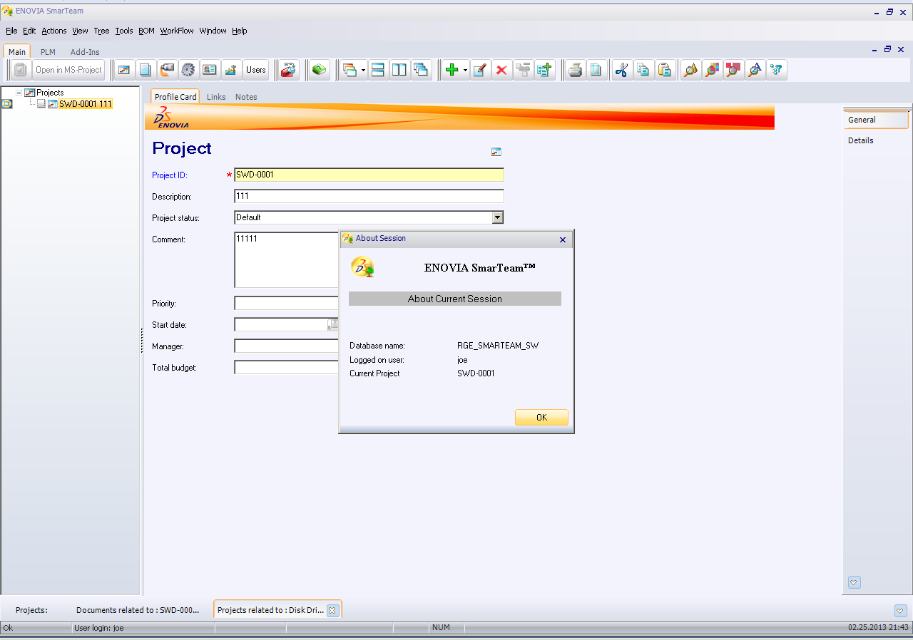This screenshot has height=640, width=913.
Task: Toggle checkbox beside SWD-0001 111 tree item
Action: 41,104
